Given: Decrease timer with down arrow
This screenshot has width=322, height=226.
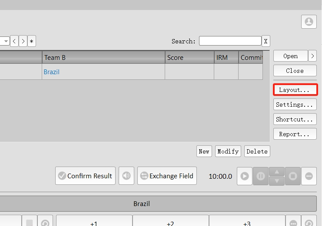Looking at the screenshot, I should [277, 181].
